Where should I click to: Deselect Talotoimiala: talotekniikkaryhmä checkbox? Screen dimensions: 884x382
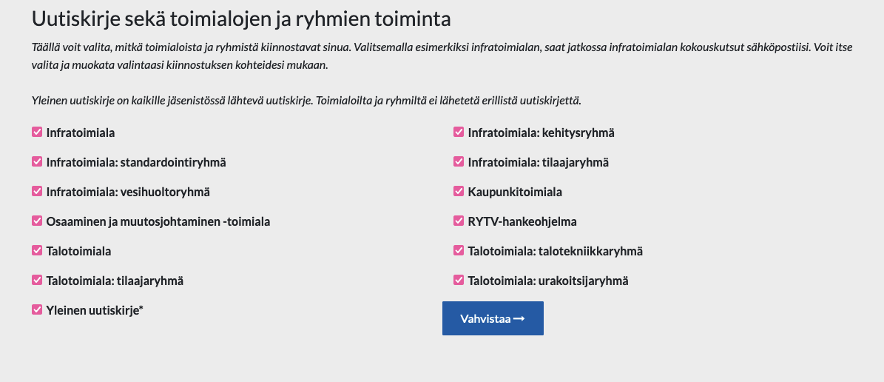point(459,251)
